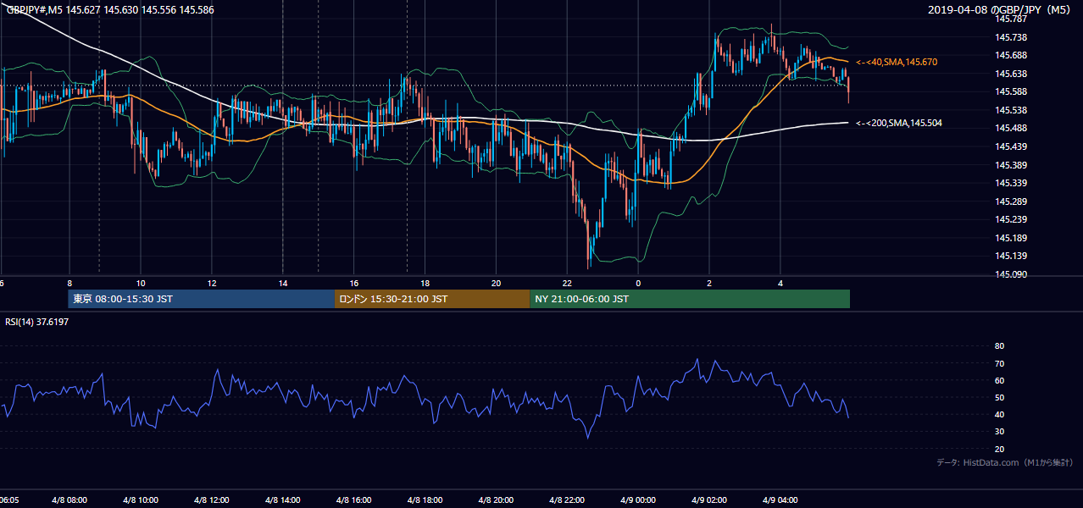Click the 4/8 16:00 time axis label

(x=354, y=500)
